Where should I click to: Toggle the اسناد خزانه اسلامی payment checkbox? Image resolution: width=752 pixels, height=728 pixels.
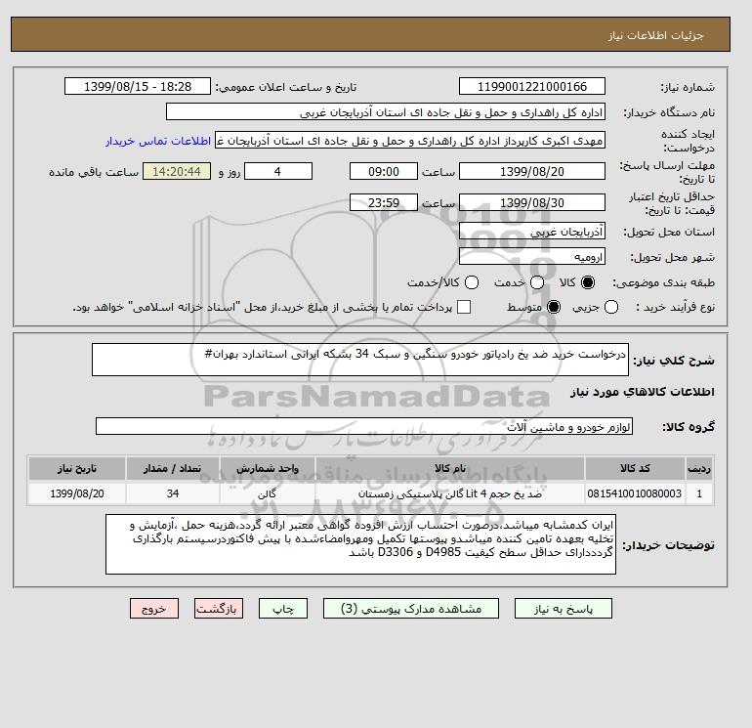(464, 307)
